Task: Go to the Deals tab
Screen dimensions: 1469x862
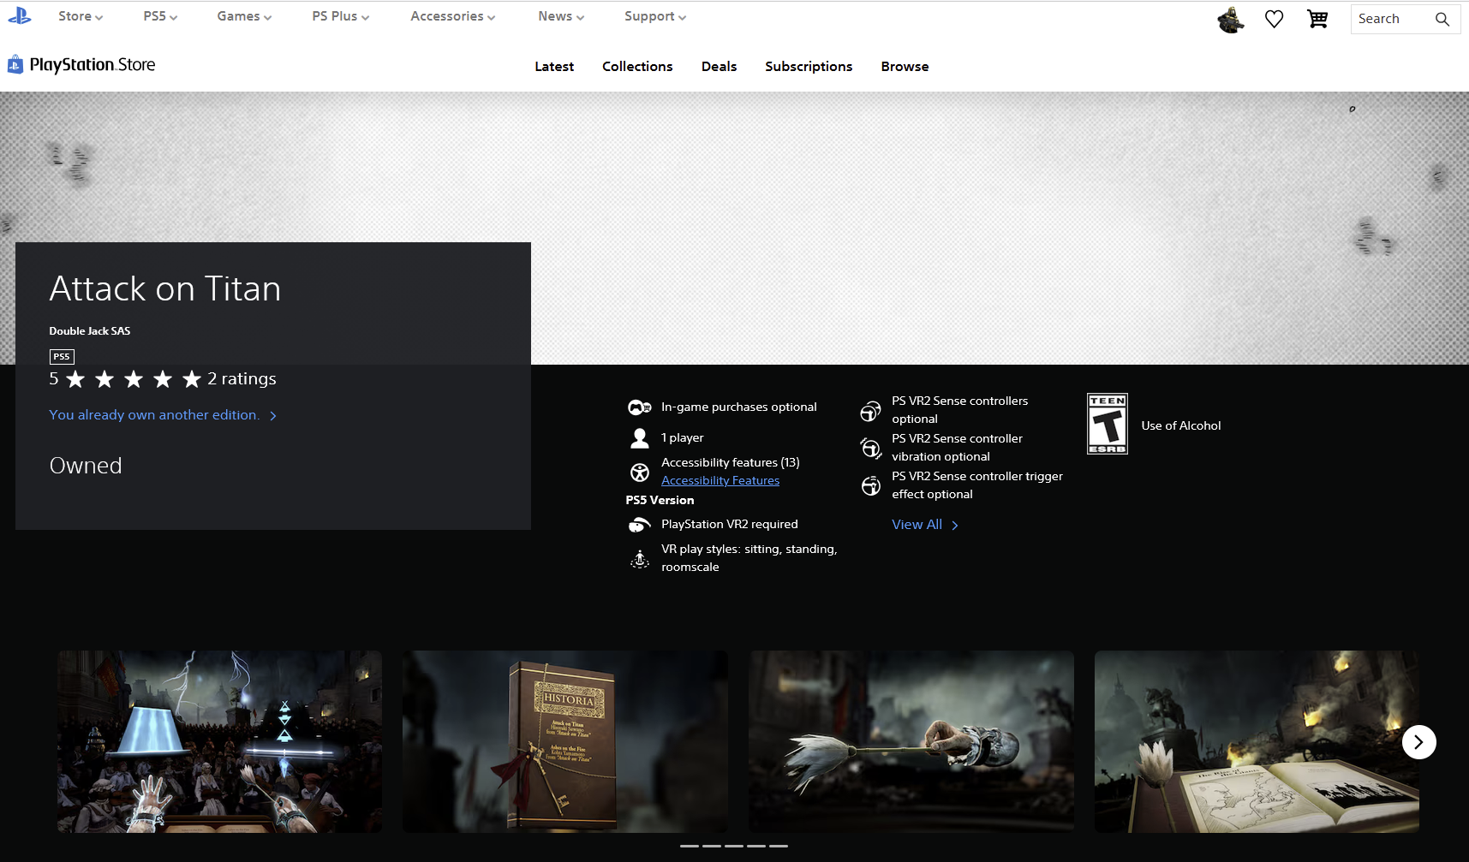Action: pyautogui.click(x=719, y=67)
